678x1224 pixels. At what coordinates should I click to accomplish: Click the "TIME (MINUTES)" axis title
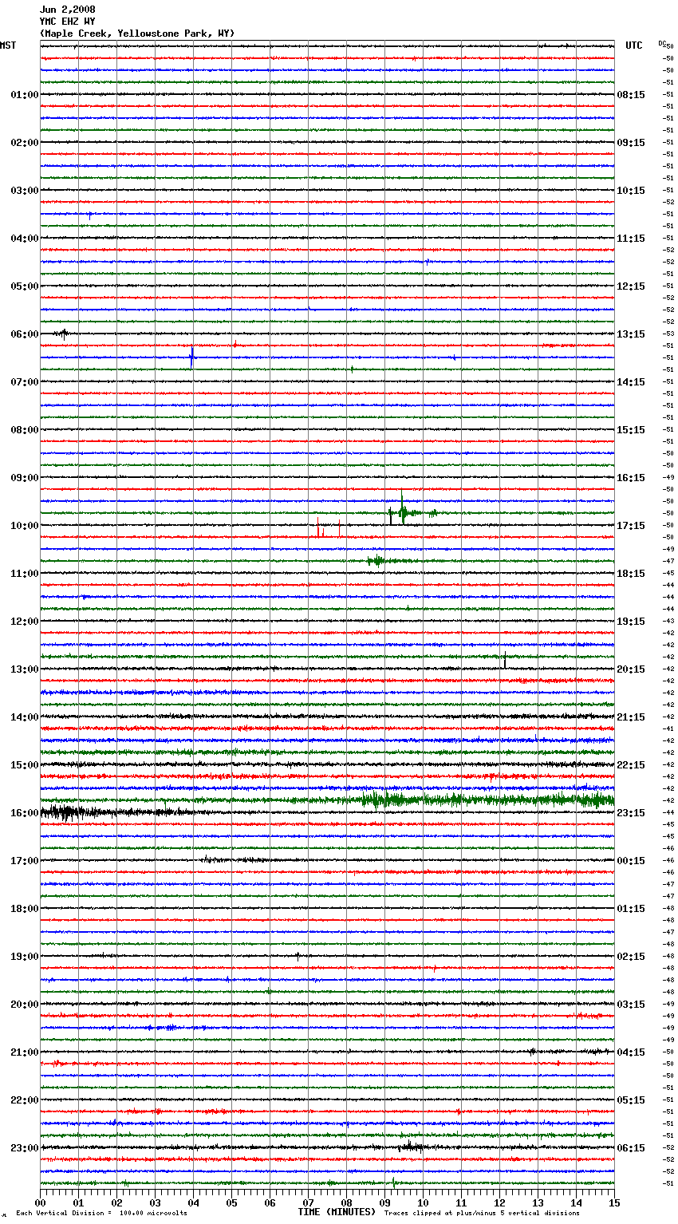(337, 1212)
